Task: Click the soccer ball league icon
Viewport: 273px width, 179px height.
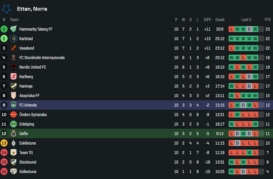Action: pyautogui.click(x=6, y=9)
